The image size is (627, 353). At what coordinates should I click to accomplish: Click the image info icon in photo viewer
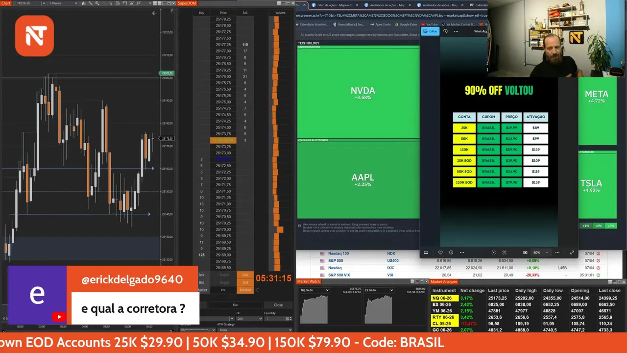[451, 252]
